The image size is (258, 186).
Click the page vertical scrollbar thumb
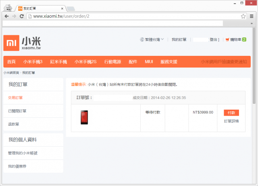click(x=254, y=65)
